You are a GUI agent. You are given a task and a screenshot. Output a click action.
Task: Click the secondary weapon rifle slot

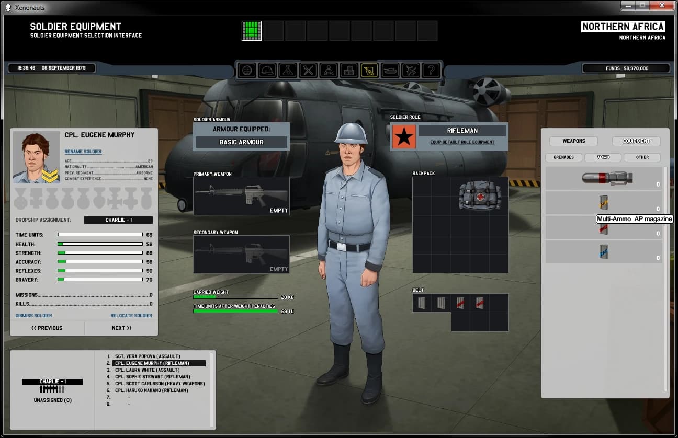click(241, 254)
